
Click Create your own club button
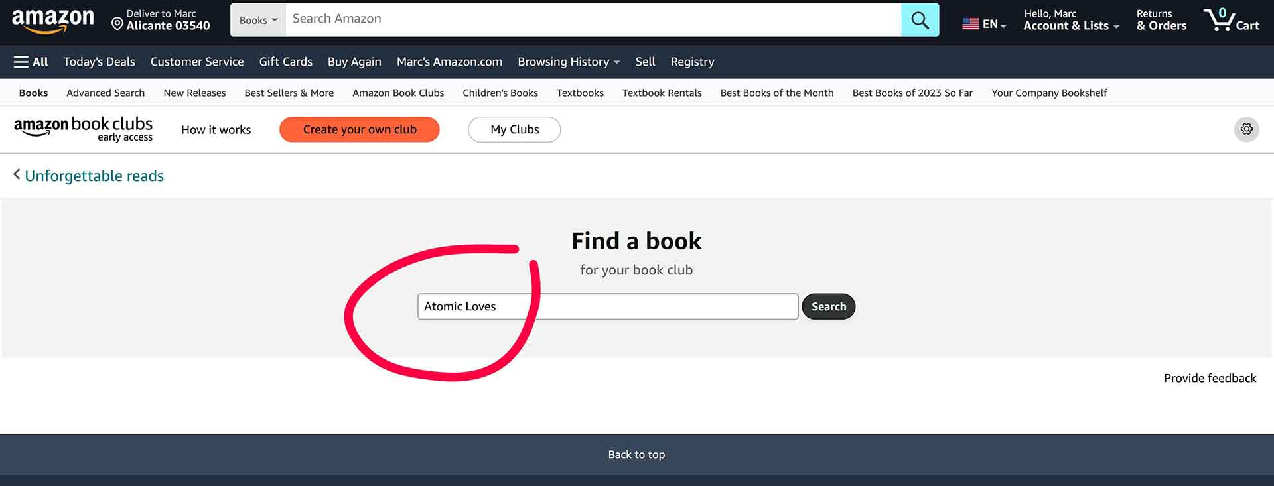pos(360,129)
